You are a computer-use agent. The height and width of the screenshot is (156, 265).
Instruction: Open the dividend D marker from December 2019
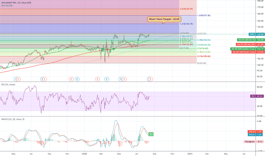[77, 79]
